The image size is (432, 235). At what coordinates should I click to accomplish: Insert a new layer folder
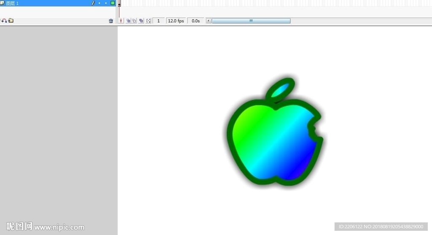(11, 21)
